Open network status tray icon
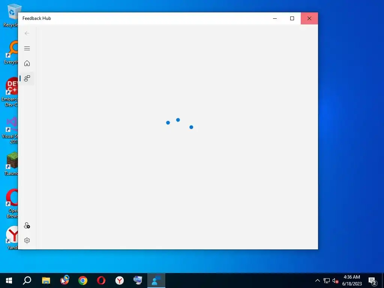 (327, 280)
